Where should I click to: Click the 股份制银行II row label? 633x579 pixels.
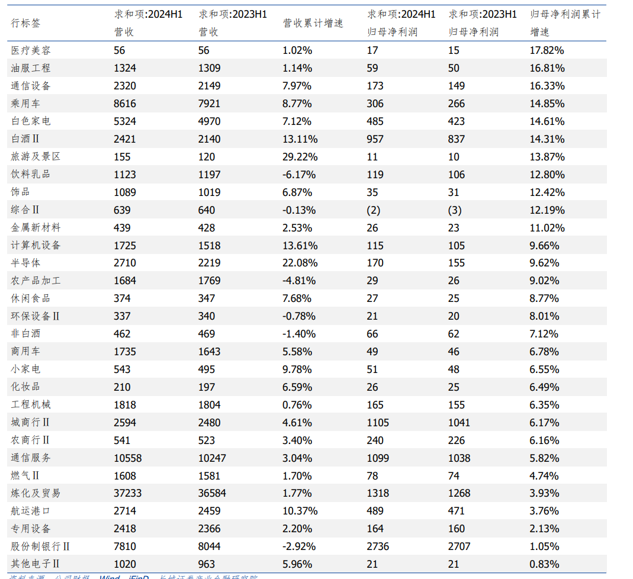tap(40, 546)
